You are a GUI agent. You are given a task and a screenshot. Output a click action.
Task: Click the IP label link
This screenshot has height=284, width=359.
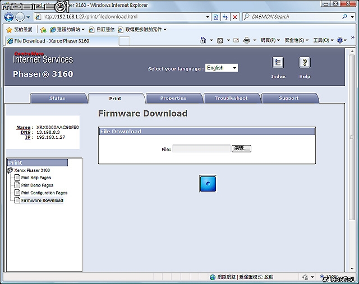27,137
